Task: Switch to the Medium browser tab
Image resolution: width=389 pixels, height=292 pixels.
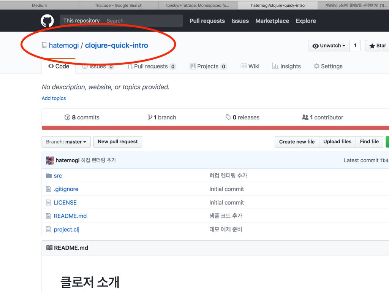Action: [40, 5]
